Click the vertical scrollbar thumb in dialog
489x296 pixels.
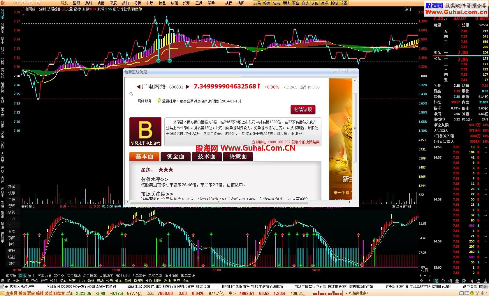[355, 127]
